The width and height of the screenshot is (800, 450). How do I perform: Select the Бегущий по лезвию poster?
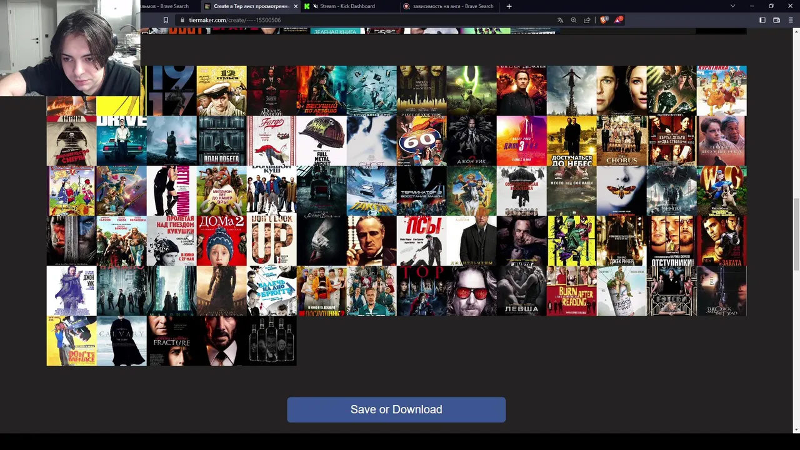coord(321,91)
